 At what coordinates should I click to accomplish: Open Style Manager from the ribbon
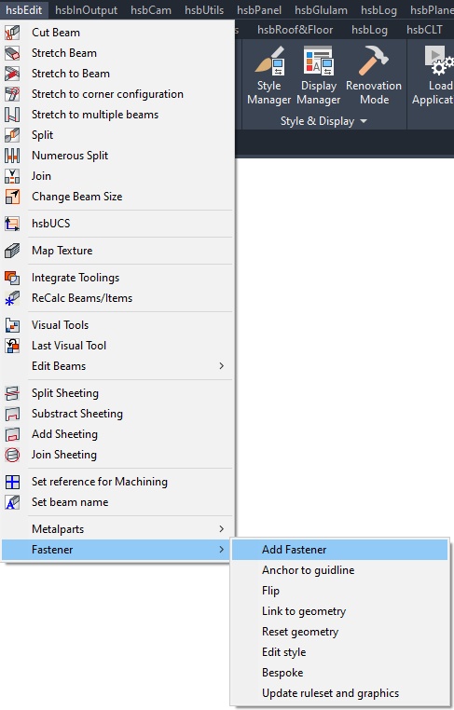pyautogui.click(x=269, y=75)
